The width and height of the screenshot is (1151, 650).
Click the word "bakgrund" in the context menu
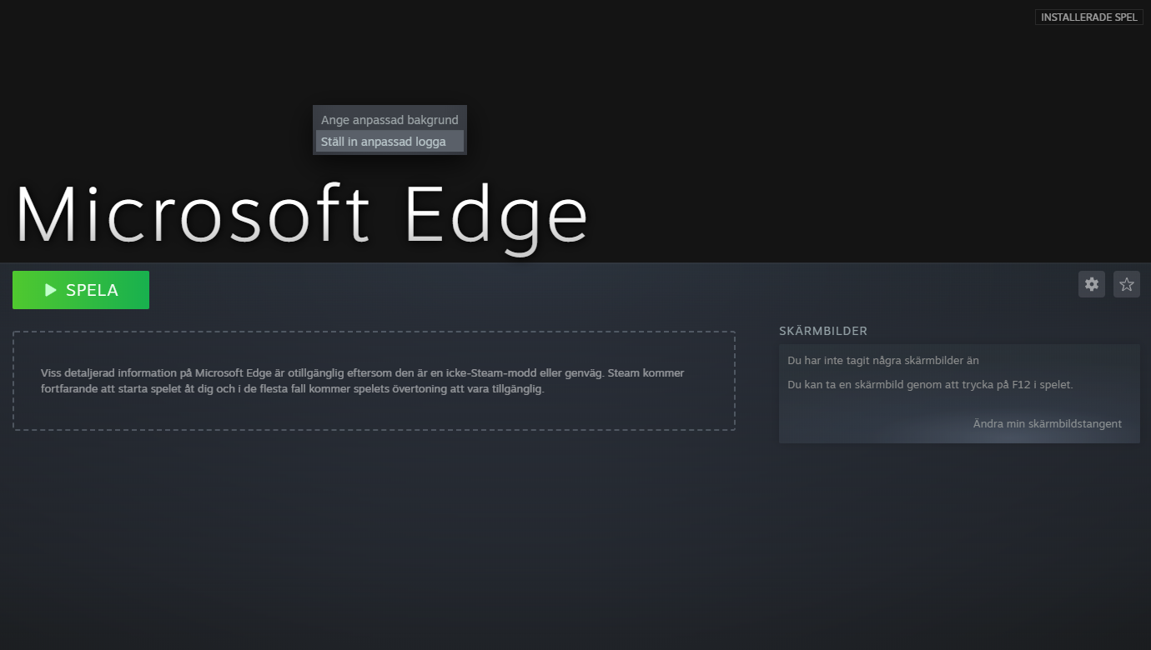tap(432, 120)
